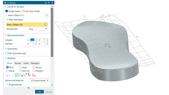
Task: Click the Degree V value field
Action: tap(44, 40)
